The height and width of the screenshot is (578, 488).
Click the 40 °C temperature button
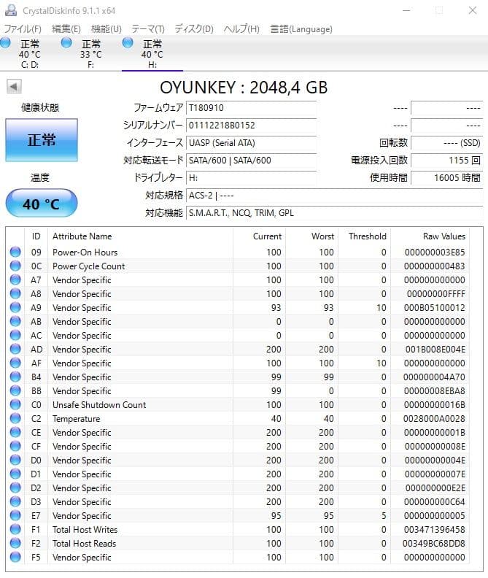point(42,204)
